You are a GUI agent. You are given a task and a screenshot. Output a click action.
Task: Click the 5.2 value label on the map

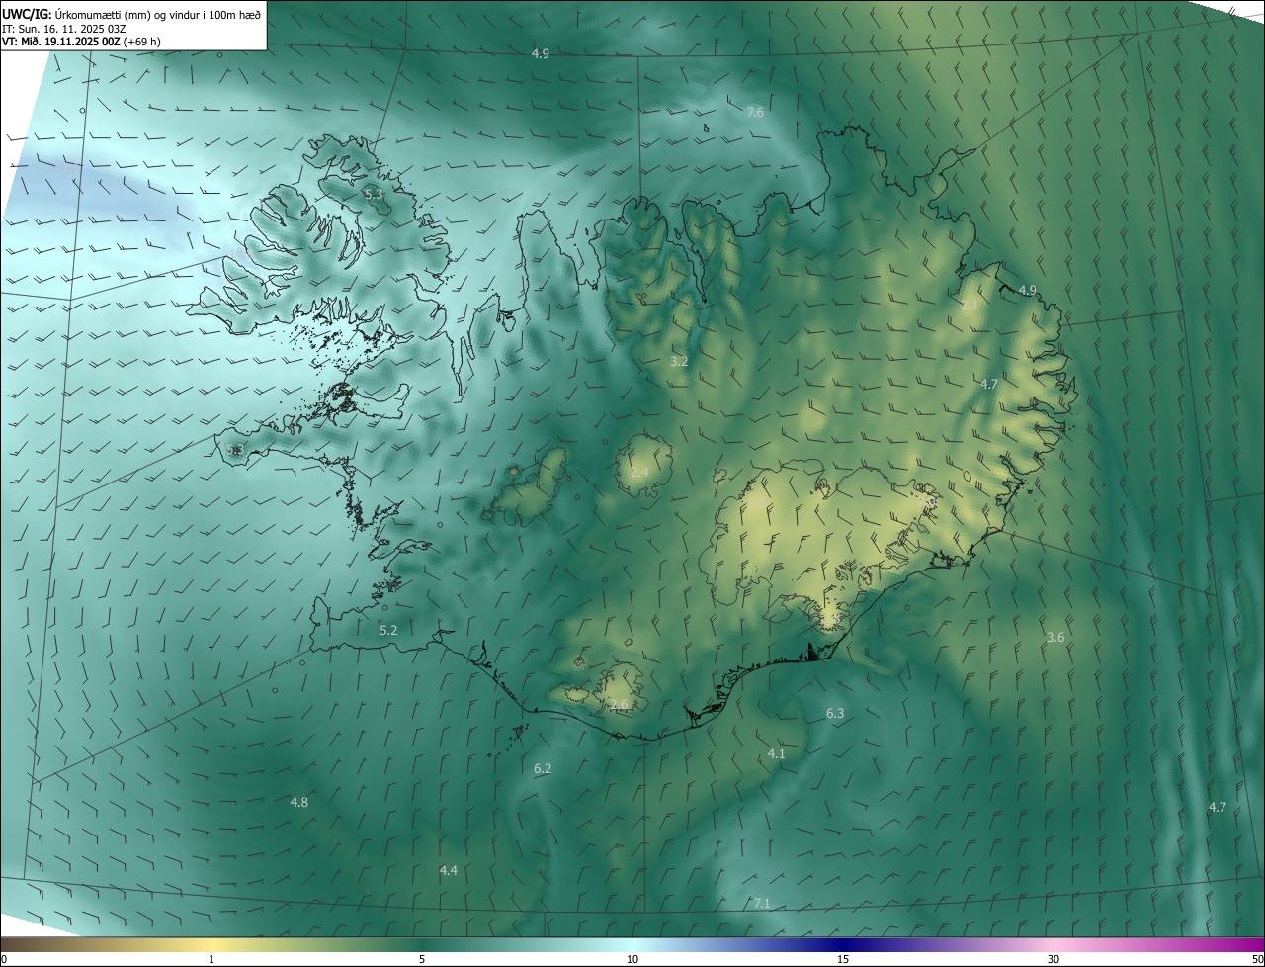pyautogui.click(x=388, y=630)
